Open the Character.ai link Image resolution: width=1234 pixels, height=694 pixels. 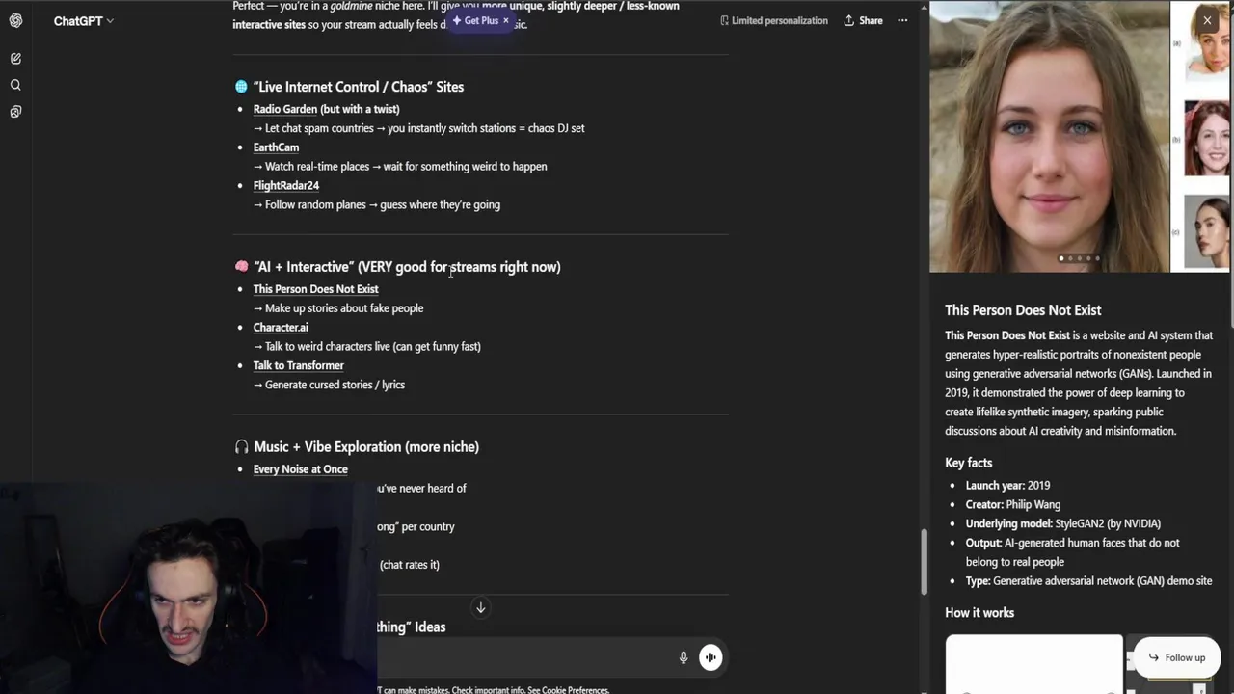coord(281,327)
